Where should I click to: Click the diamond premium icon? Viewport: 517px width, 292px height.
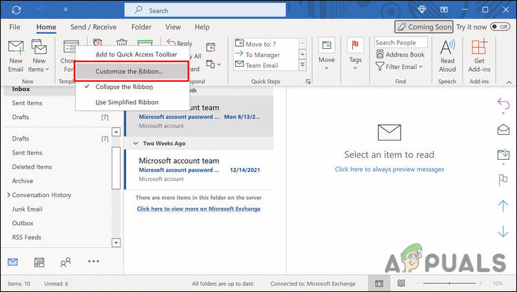point(422,10)
